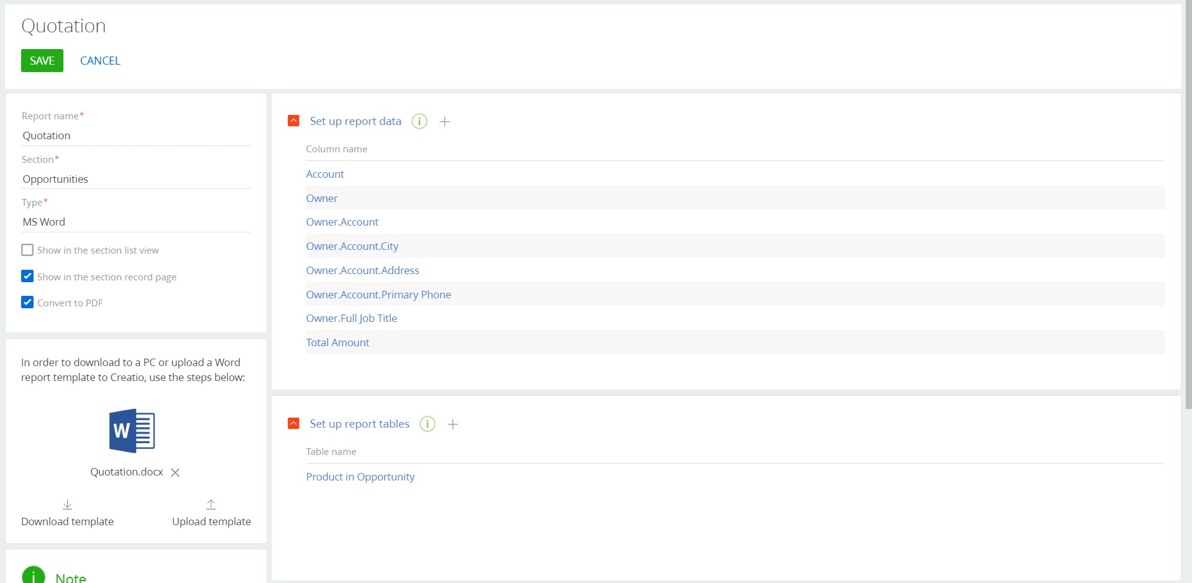Select the Owner.Account.City column
This screenshot has height=583, width=1192.
click(x=352, y=246)
